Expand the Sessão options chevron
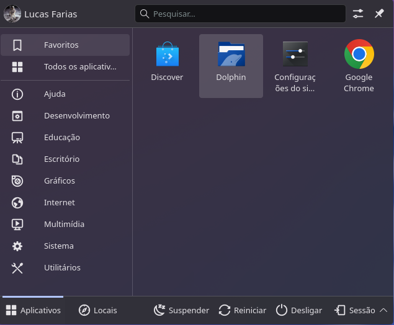 pos(383,310)
